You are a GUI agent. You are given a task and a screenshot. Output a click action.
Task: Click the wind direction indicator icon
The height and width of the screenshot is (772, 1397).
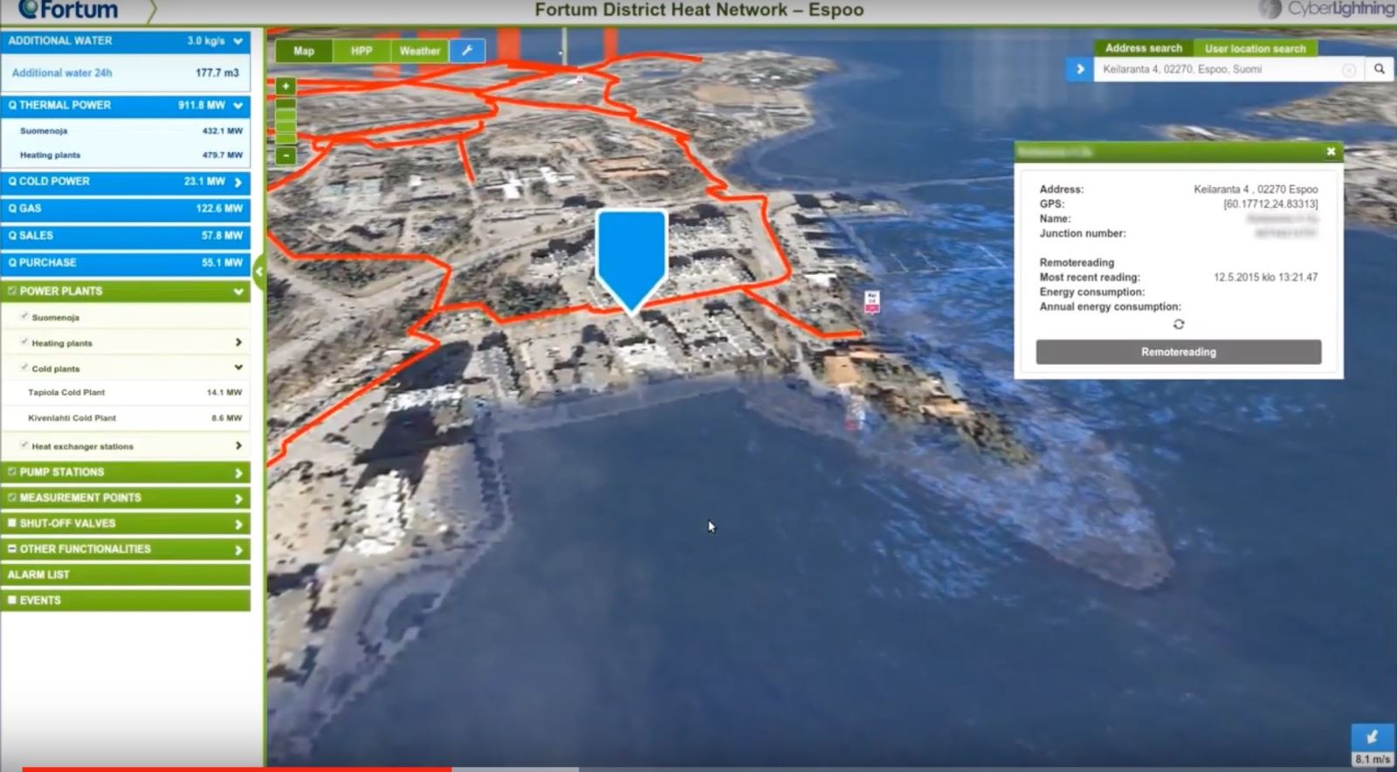[x=1372, y=737]
